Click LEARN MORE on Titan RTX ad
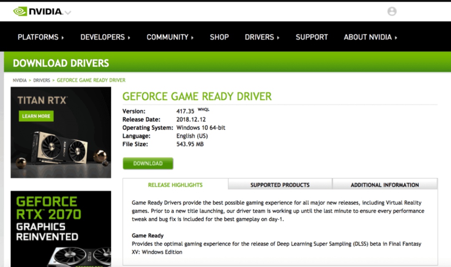 click(36, 116)
